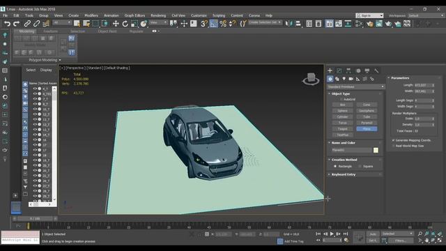The height and width of the screenshot is (251, 446).
Task: Open the Graph Editors menu
Action: click(x=134, y=15)
